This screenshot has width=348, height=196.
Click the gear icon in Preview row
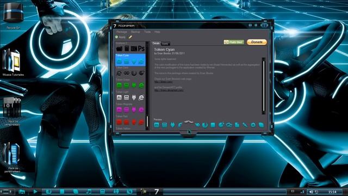253,125
